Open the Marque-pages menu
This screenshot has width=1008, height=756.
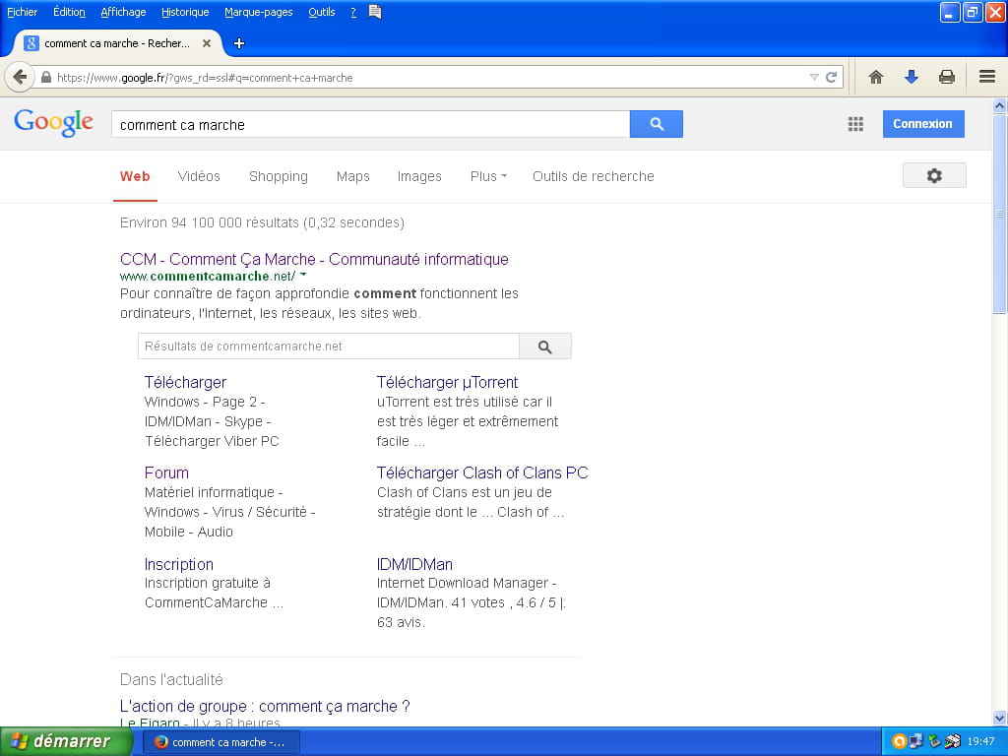tap(258, 12)
